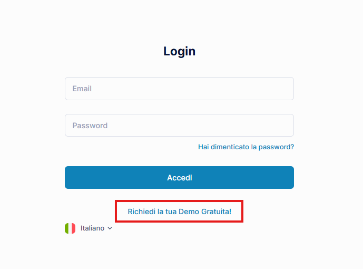
Task: Click the Italiano label text
Action: click(x=92, y=228)
